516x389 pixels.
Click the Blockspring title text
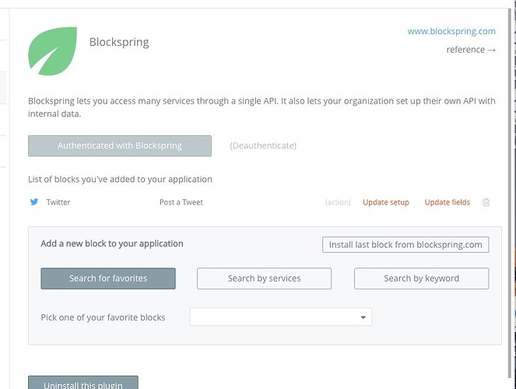point(119,42)
